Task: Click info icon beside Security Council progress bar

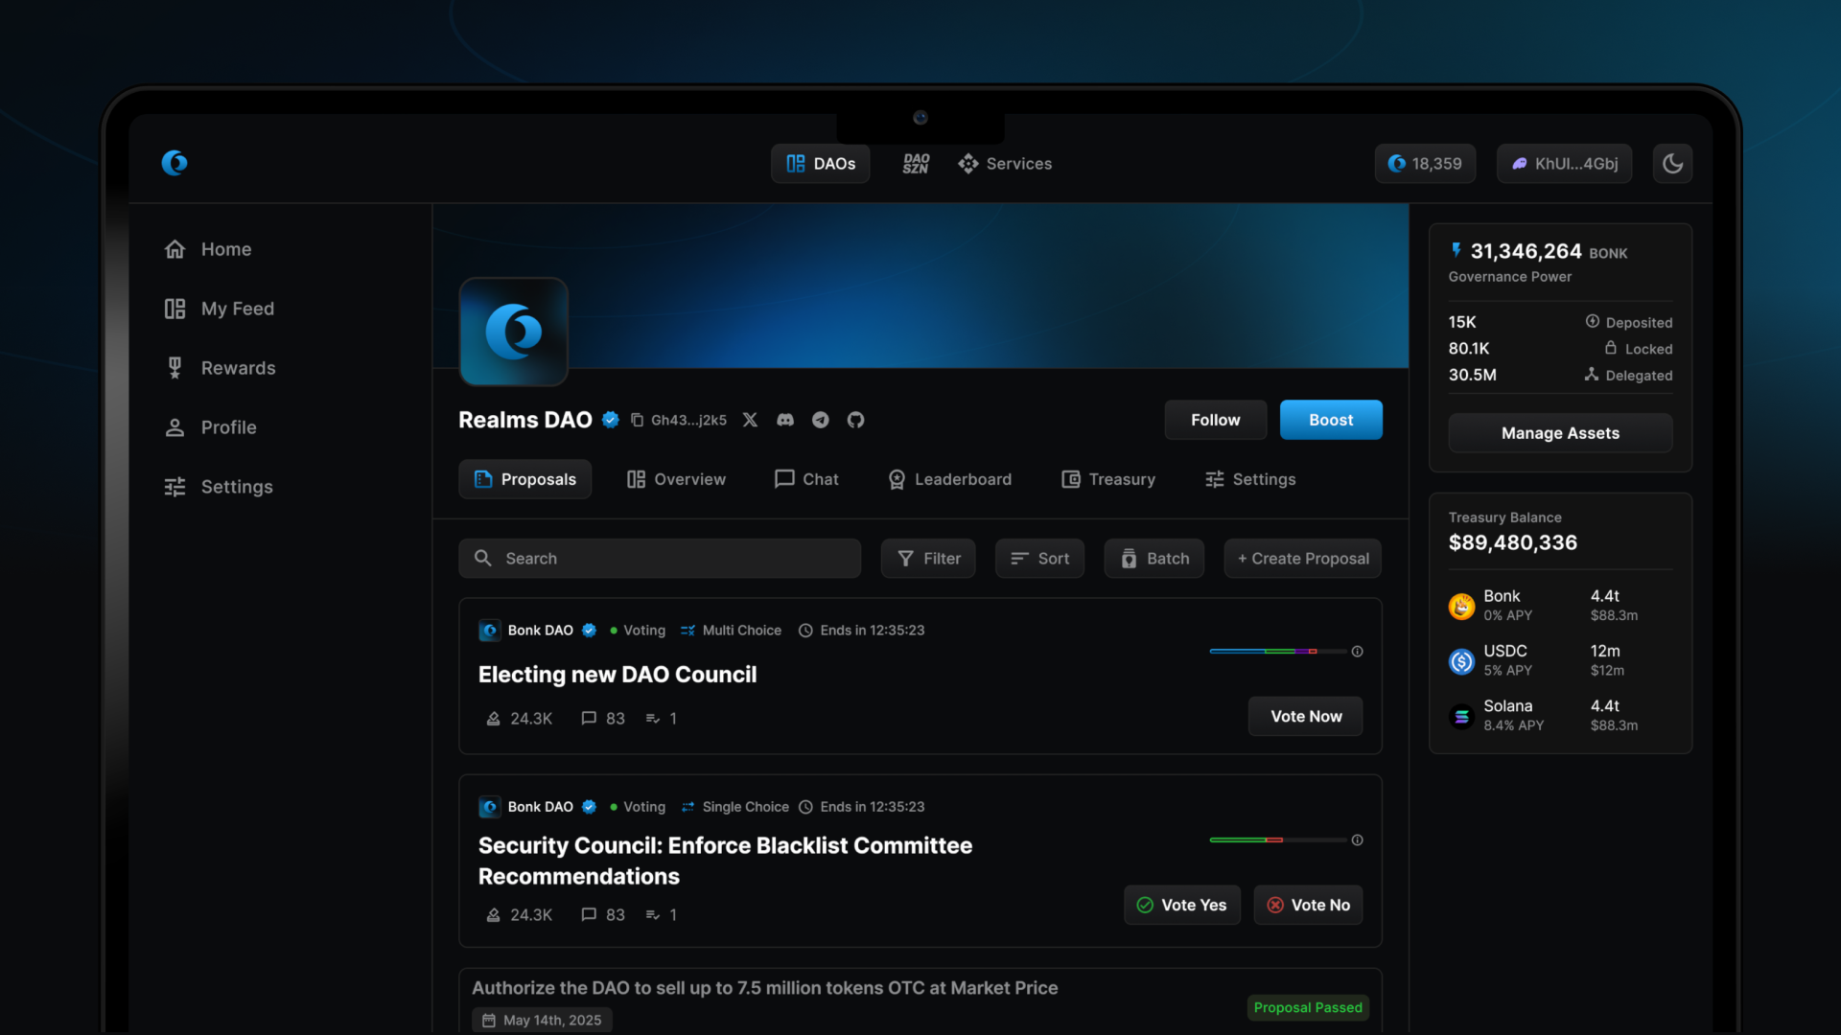Action: (1358, 840)
